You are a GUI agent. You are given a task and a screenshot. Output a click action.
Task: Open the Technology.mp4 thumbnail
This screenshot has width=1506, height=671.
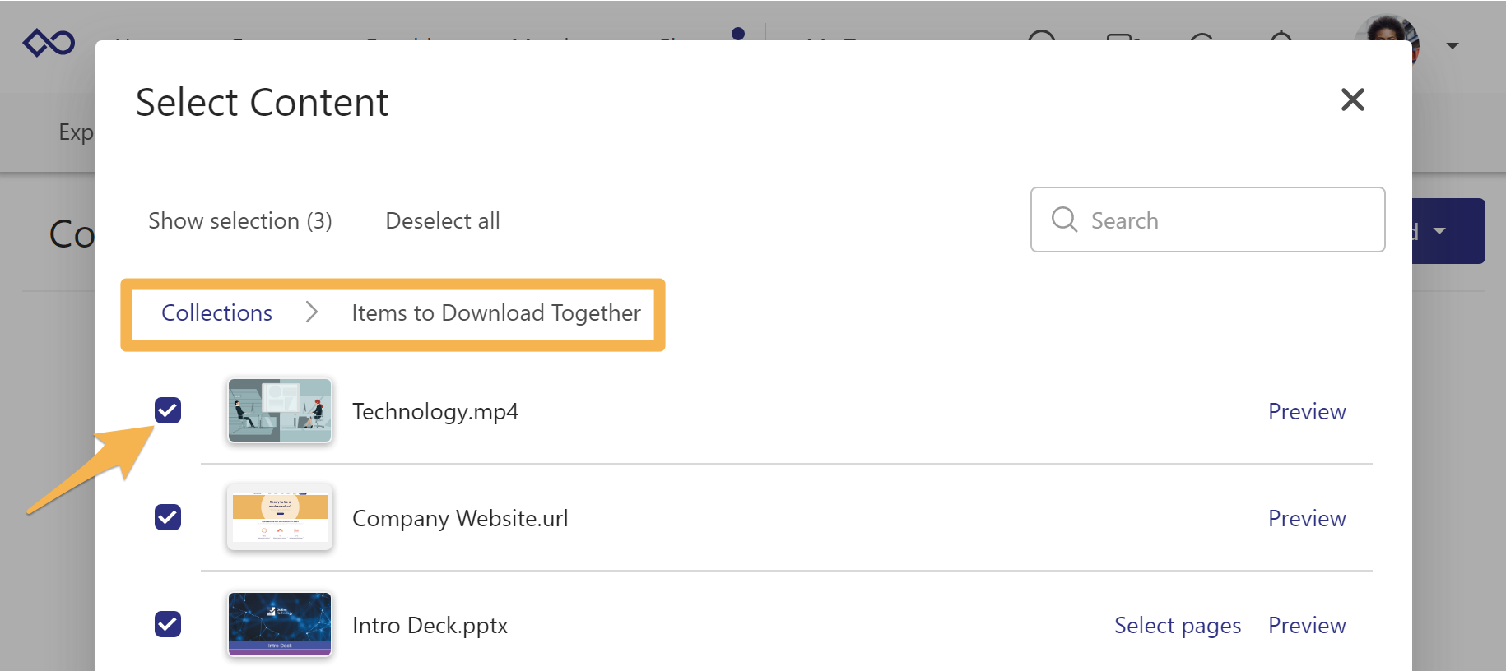[280, 410]
